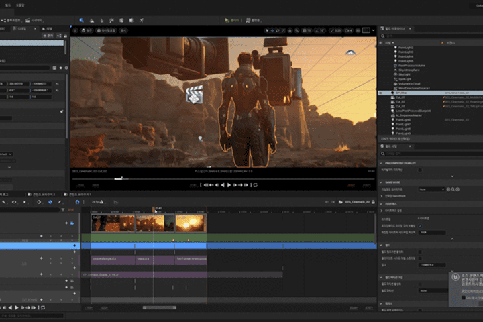Click Sequencer eye view options icon
Viewport: 483px width, 322px height.
click(x=14, y=202)
